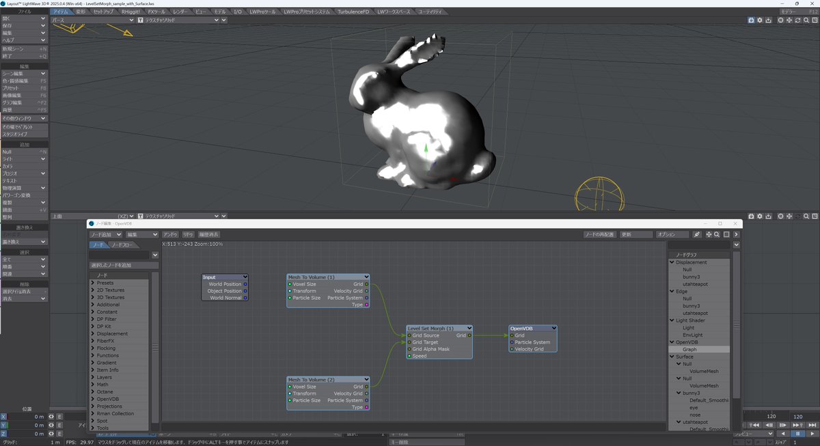Expand the Presets category in node list
The height and width of the screenshot is (446, 820).
point(93,283)
